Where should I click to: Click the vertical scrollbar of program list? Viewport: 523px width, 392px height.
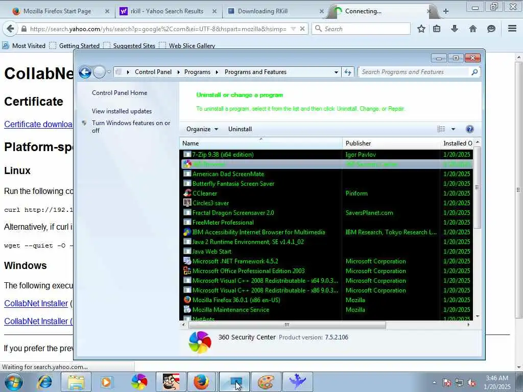click(478, 187)
